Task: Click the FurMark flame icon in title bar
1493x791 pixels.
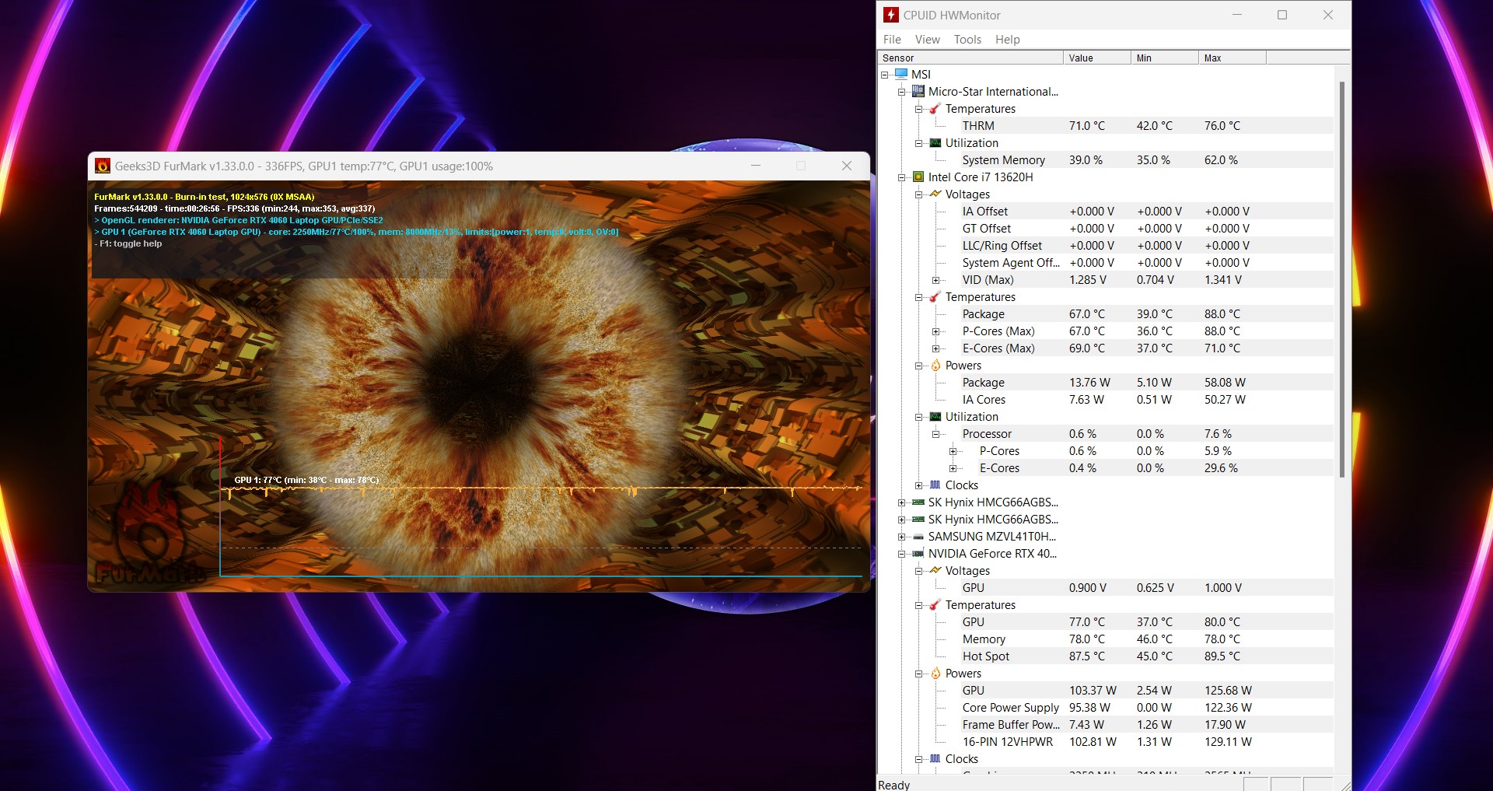Action: (x=103, y=166)
